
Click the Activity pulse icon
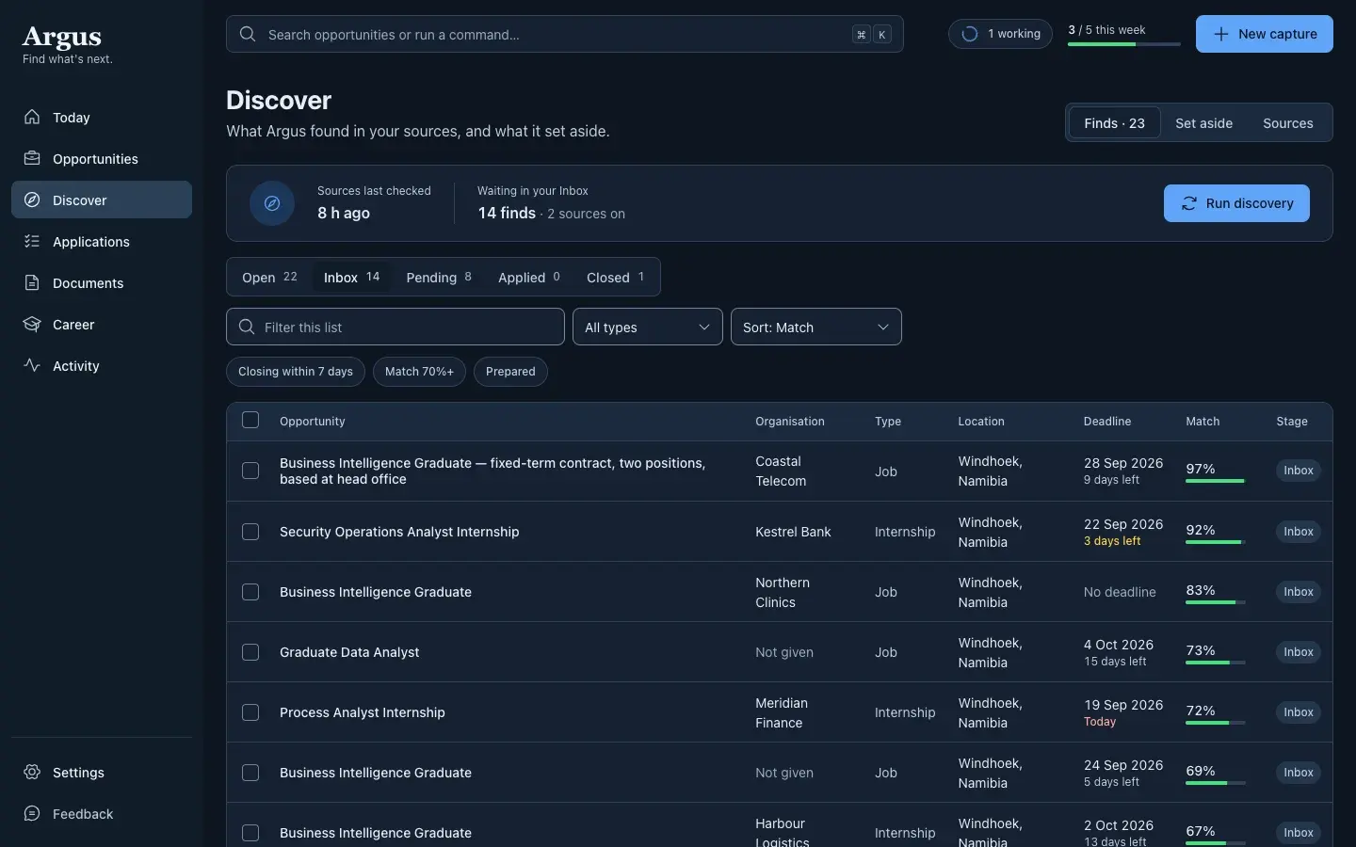tap(32, 365)
